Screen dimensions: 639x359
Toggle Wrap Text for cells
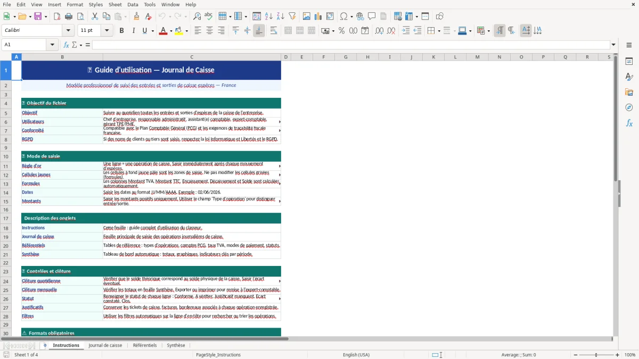(x=274, y=31)
